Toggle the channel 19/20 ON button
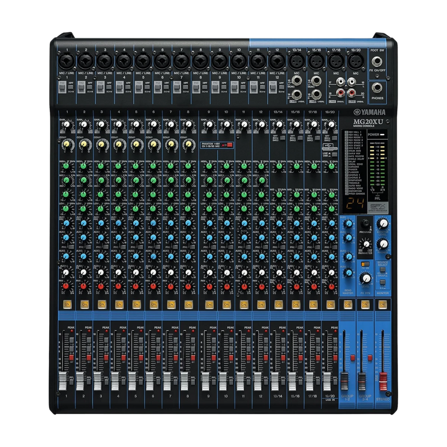This screenshot has height=447, width=447. coord(331,305)
